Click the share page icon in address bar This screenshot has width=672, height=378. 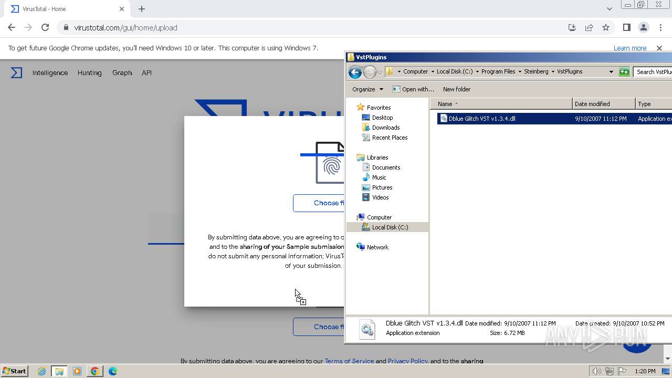[x=589, y=27]
